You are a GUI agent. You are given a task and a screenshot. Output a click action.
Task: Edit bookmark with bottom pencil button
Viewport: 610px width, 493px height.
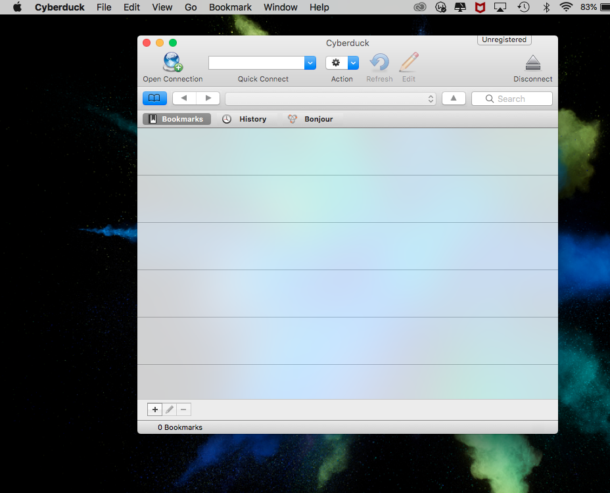click(169, 410)
